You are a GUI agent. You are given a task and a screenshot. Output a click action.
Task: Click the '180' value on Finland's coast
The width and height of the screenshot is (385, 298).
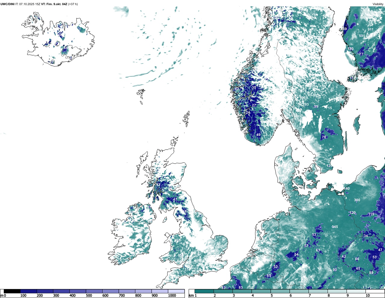point(351,49)
